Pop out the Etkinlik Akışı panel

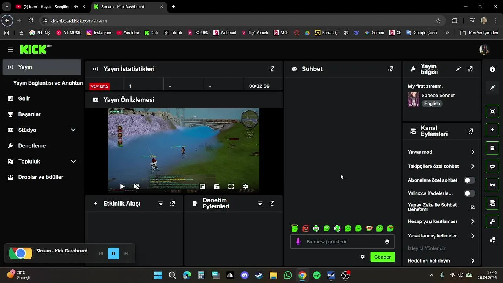(173, 203)
